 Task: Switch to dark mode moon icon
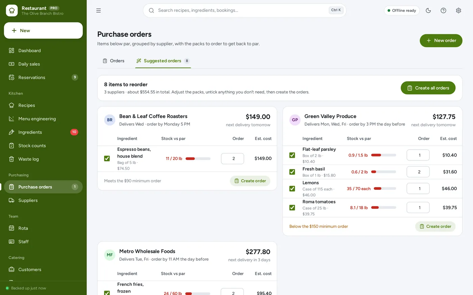[428, 10]
